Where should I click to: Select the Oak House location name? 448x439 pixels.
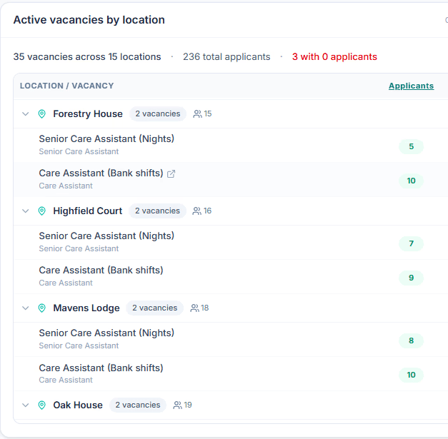point(78,405)
